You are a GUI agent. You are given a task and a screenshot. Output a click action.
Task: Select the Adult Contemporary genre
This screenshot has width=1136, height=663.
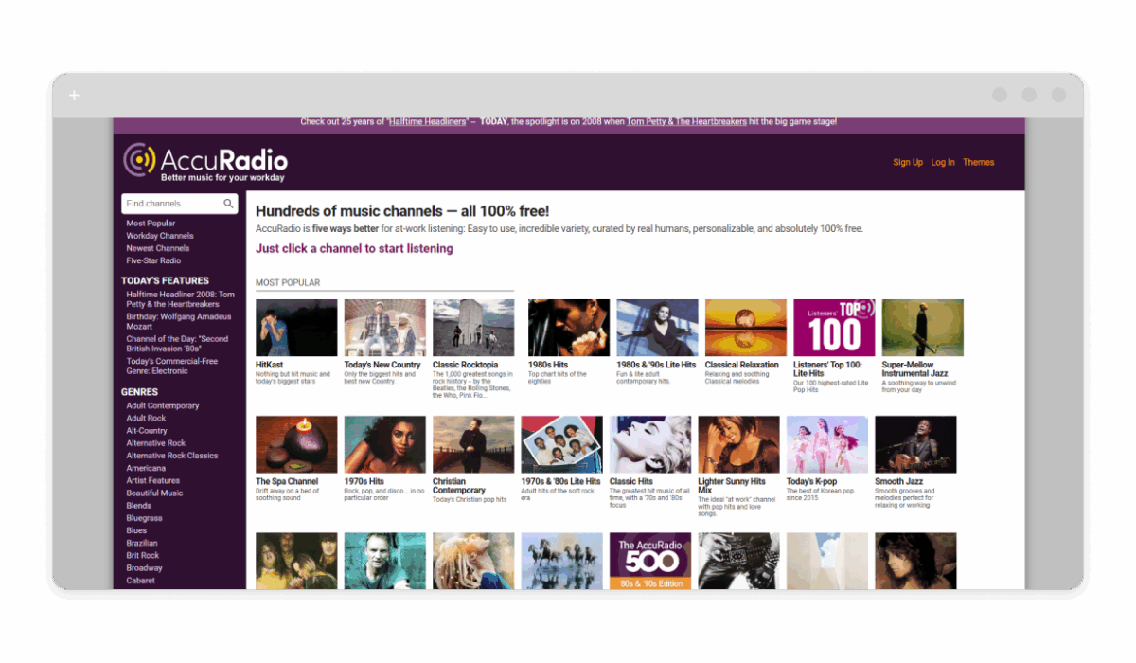click(163, 405)
